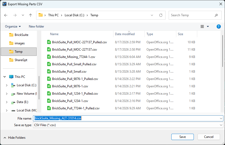Go up one folder level
Viewport: 225px width, 145px height.
click(30, 15)
